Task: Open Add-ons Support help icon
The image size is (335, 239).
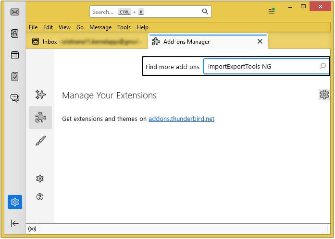Action: tap(40, 197)
